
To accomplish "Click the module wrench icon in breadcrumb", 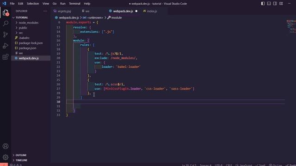I will click(x=109, y=18).
